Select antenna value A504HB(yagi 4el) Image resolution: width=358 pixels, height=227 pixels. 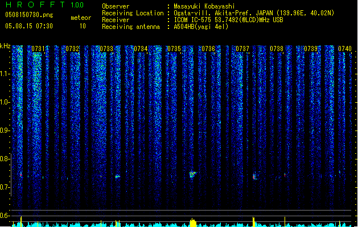click(201, 27)
